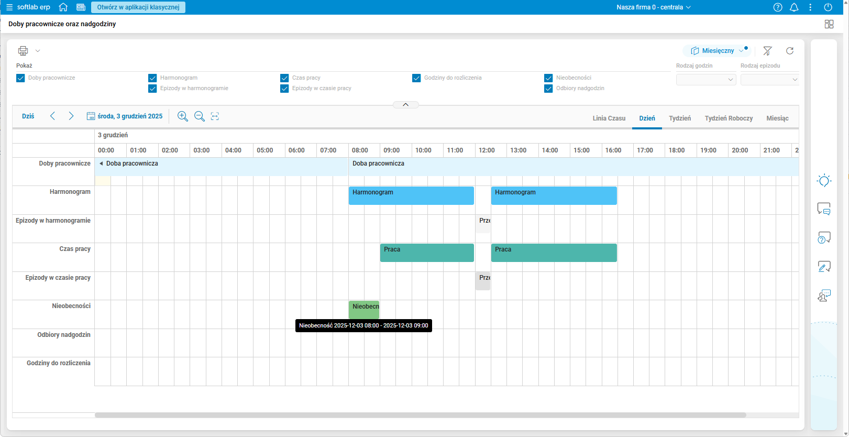Image resolution: width=849 pixels, height=437 pixels.
Task: Open the Rodzaj epizodu dropdown
Action: (770, 80)
